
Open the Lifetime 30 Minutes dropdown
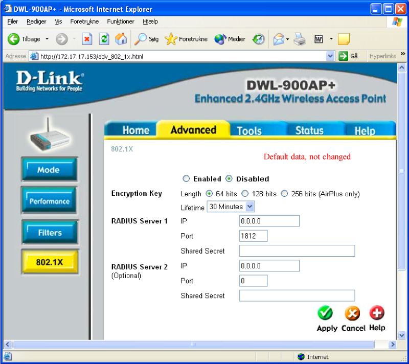pyautogui.click(x=231, y=207)
